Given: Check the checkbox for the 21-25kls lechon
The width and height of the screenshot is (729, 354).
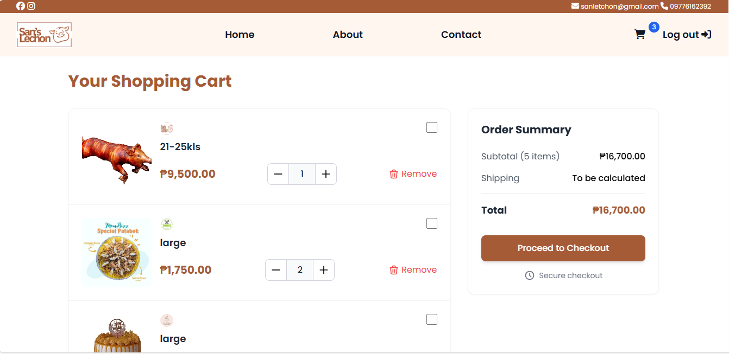Looking at the screenshot, I should (x=431, y=127).
